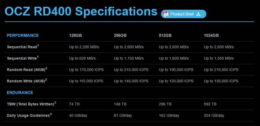The height and width of the screenshot is (126, 260).
Task: Click the 'Up to 1,600 MB/s' cell
Action: click(174, 58)
